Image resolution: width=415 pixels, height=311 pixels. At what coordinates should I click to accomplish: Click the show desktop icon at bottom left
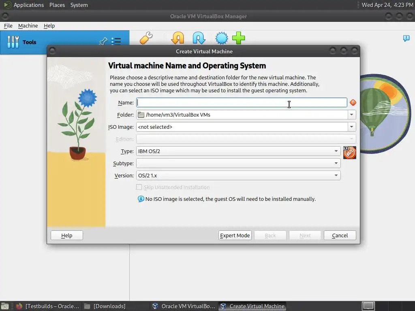(4, 306)
